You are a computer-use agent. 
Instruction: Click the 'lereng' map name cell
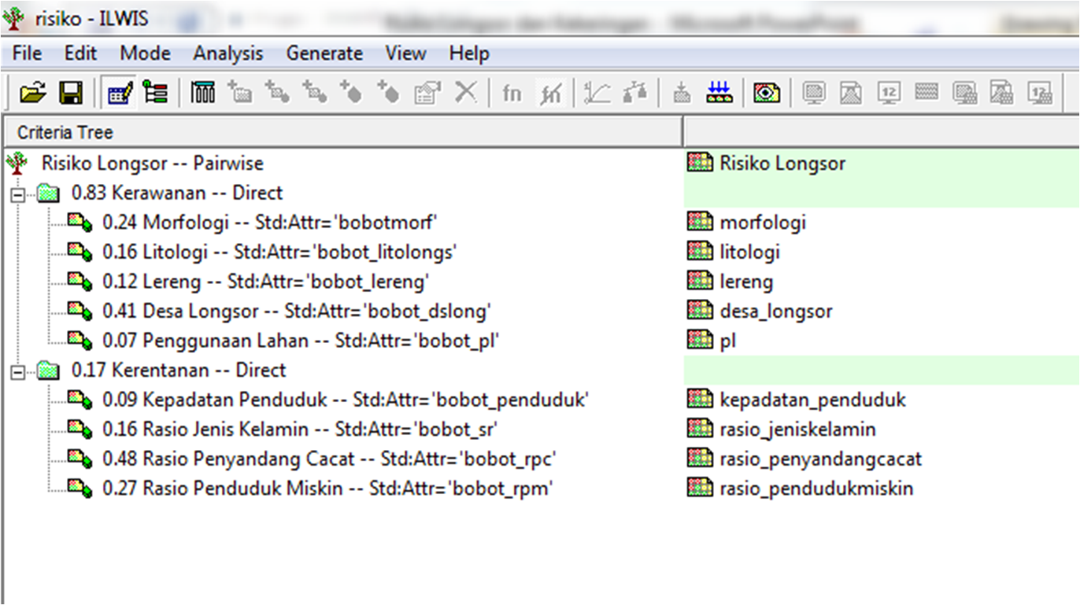[x=746, y=282]
